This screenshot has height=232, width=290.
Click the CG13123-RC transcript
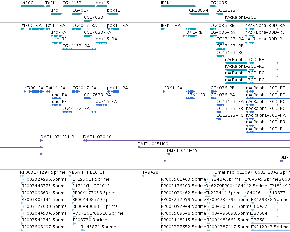coord(220,56)
